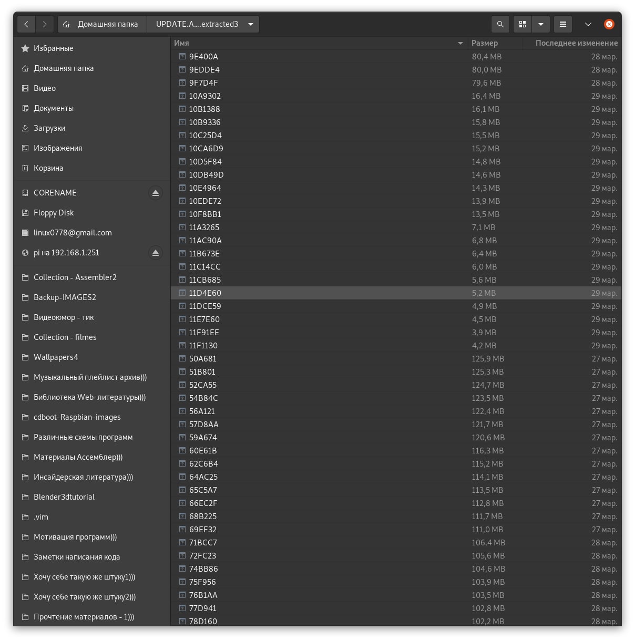Open bookmark cdboot-Raspbian-images

tap(92, 417)
